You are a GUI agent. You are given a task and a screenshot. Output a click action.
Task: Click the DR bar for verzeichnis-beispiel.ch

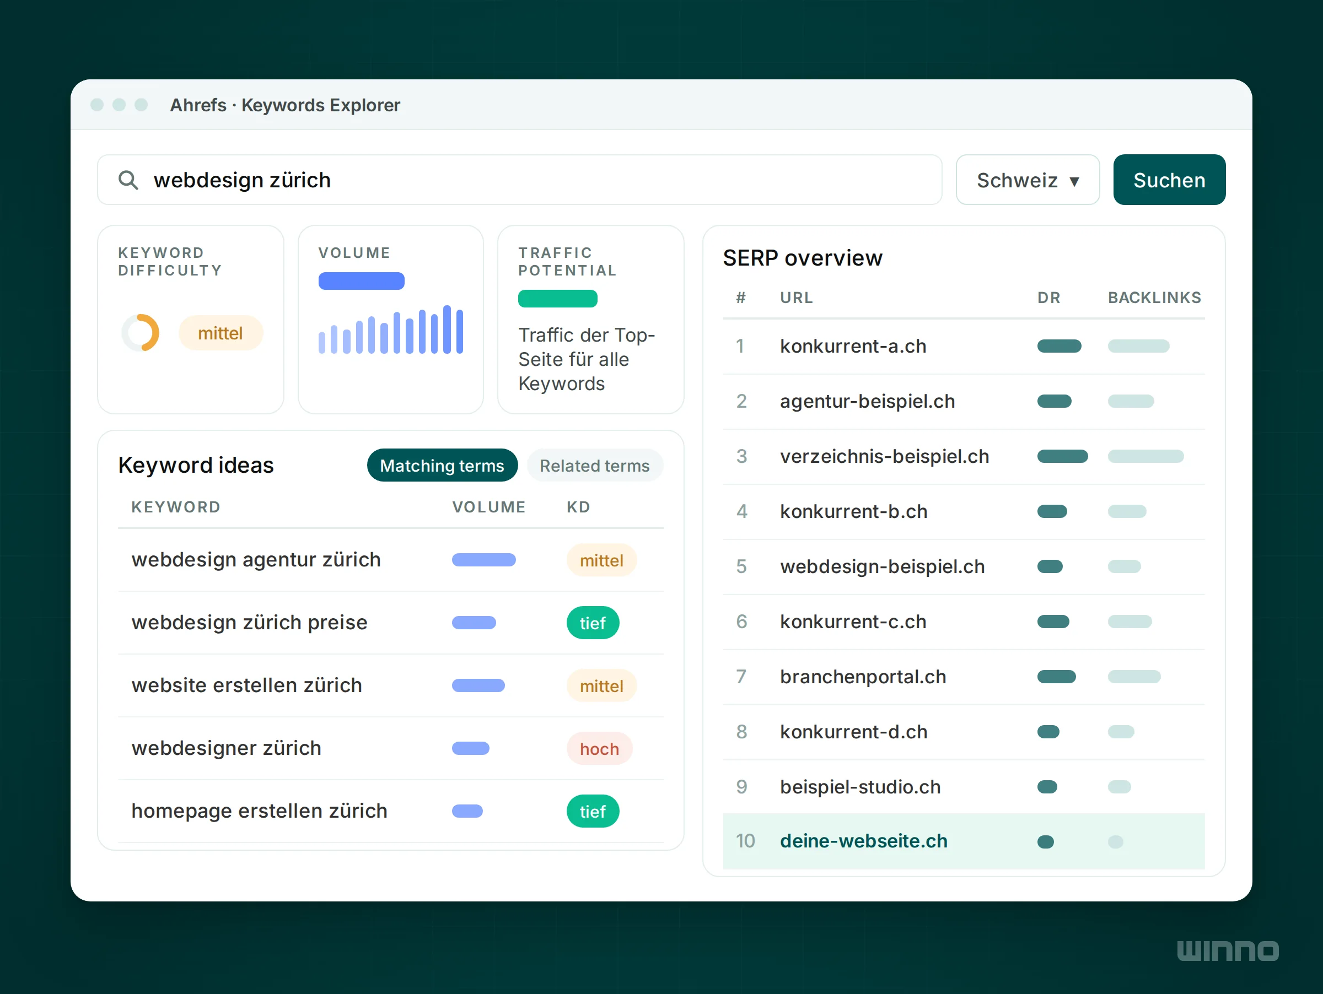pyautogui.click(x=1062, y=457)
